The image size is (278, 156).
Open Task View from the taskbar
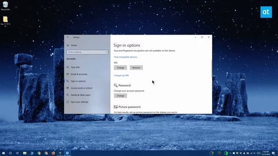[x=17, y=153]
